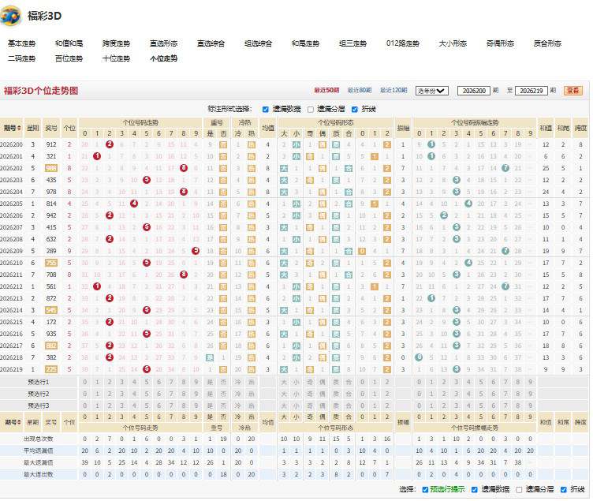
Task: Click 奖号 column header
Action: click(51, 128)
